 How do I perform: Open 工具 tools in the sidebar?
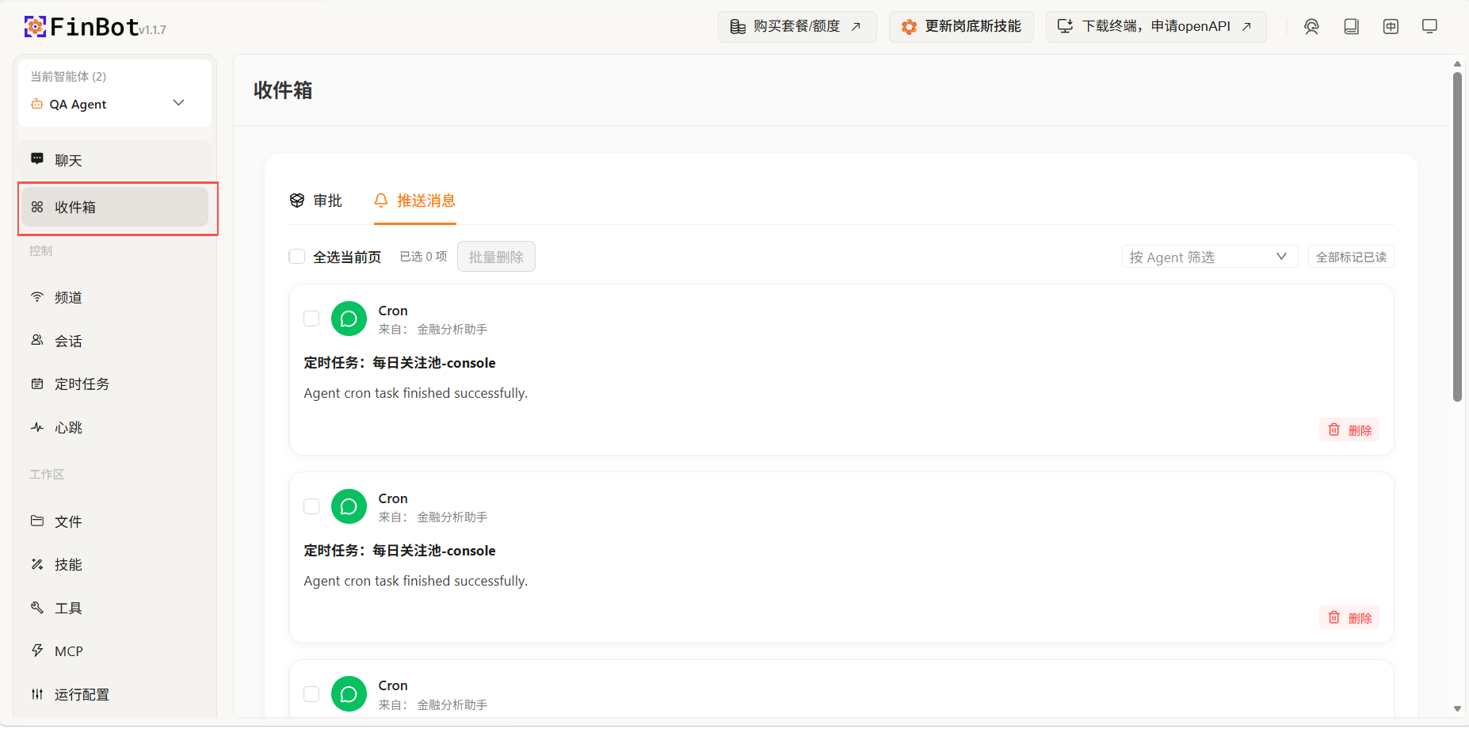tap(115, 608)
